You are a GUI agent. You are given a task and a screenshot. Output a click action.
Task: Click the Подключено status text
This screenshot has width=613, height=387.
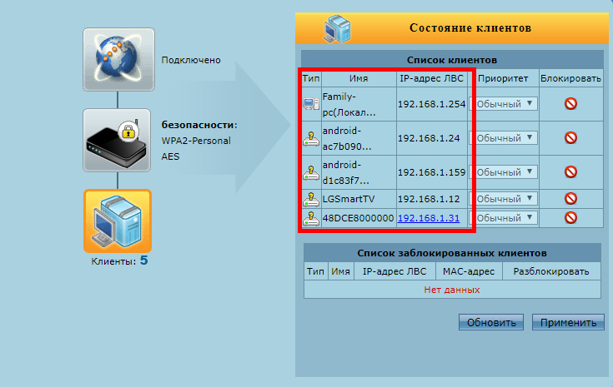tap(191, 60)
